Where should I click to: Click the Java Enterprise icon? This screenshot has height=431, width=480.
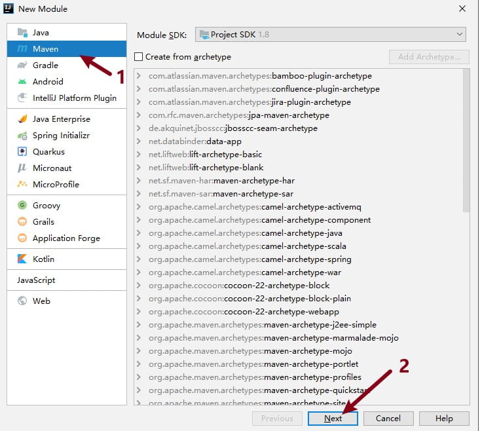tap(22, 119)
